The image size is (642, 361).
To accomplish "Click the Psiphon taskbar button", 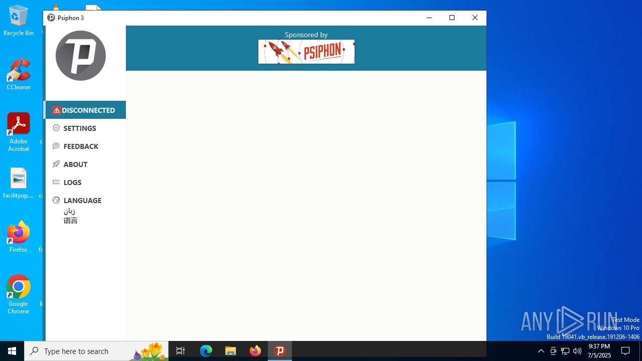I will pos(280,351).
